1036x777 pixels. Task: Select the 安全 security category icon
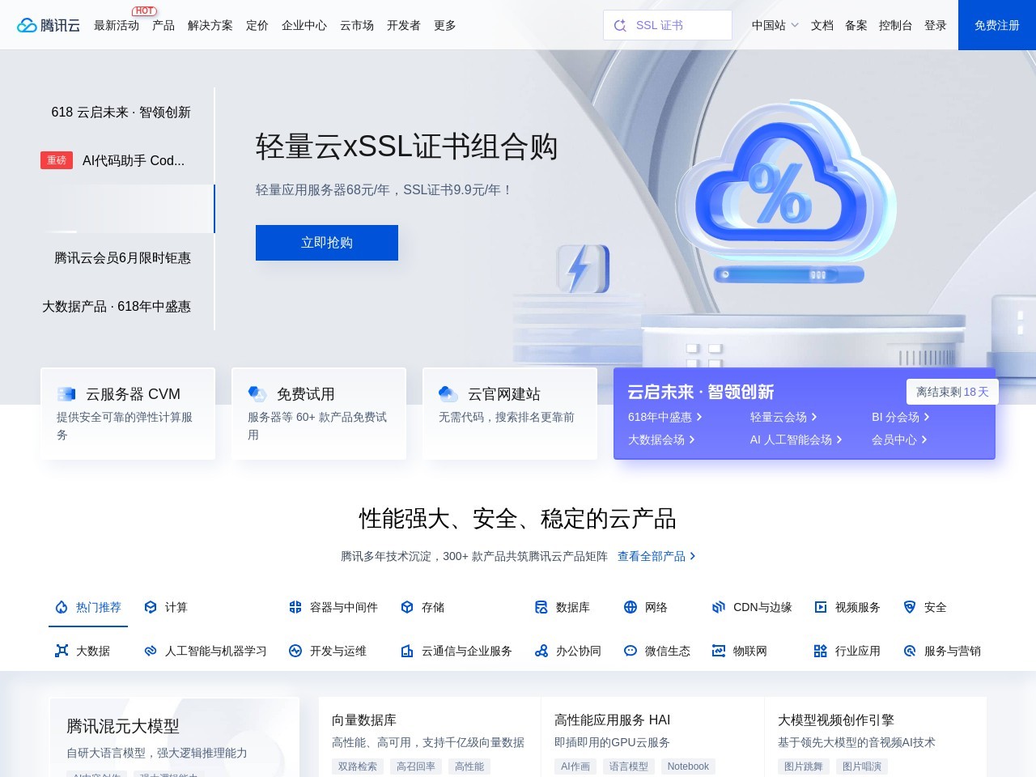[x=910, y=607]
